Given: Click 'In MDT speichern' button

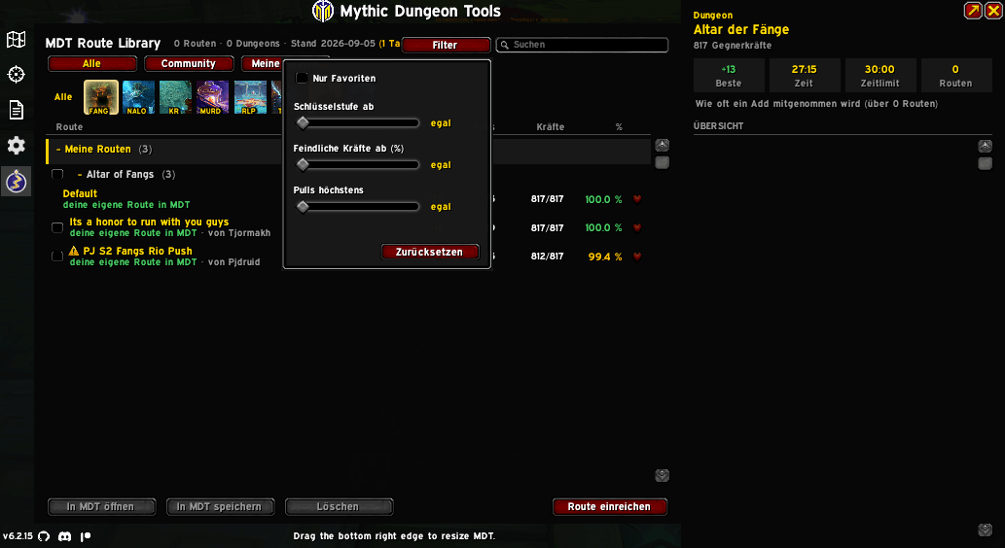Looking at the screenshot, I should pos(220,507).
